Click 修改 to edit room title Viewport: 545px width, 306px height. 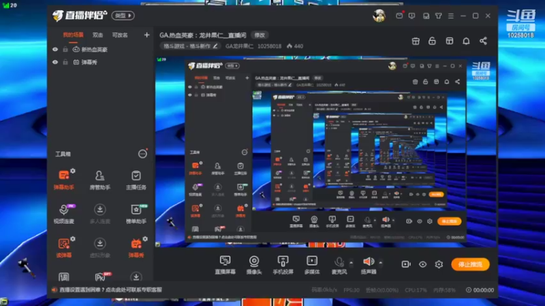coord(260,35)
